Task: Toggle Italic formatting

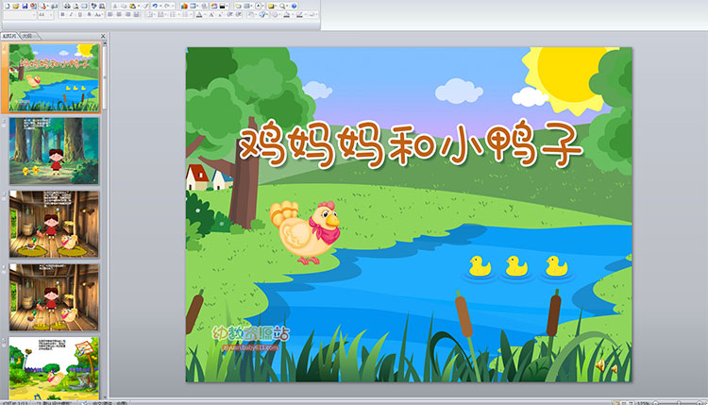Action: [71, 15]
